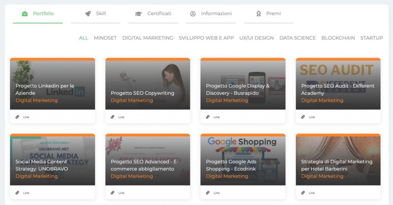Filter projects by DATA SCIENCE

(297, 38)
